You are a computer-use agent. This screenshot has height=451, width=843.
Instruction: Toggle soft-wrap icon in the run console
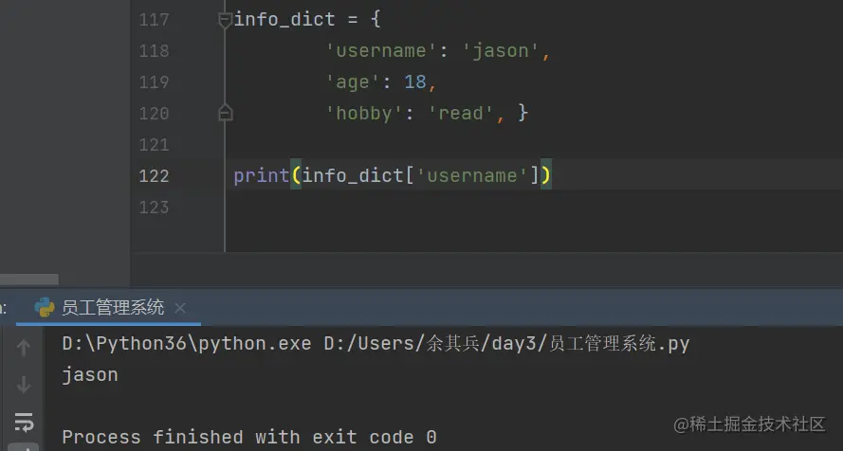tap(24, 423)
